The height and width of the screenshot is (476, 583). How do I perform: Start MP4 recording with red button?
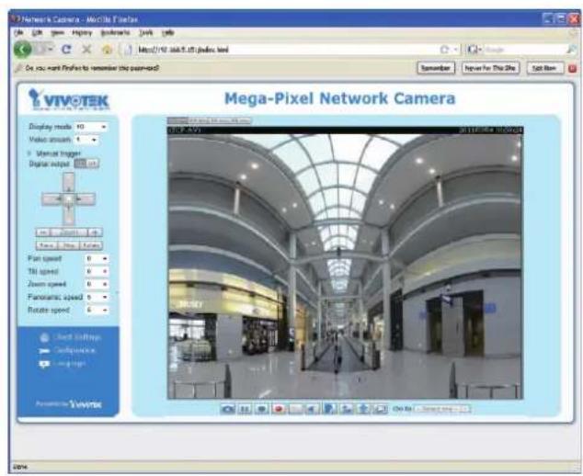coord(279,409)
